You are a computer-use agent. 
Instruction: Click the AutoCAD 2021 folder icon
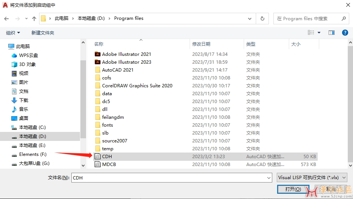point(98,70)
